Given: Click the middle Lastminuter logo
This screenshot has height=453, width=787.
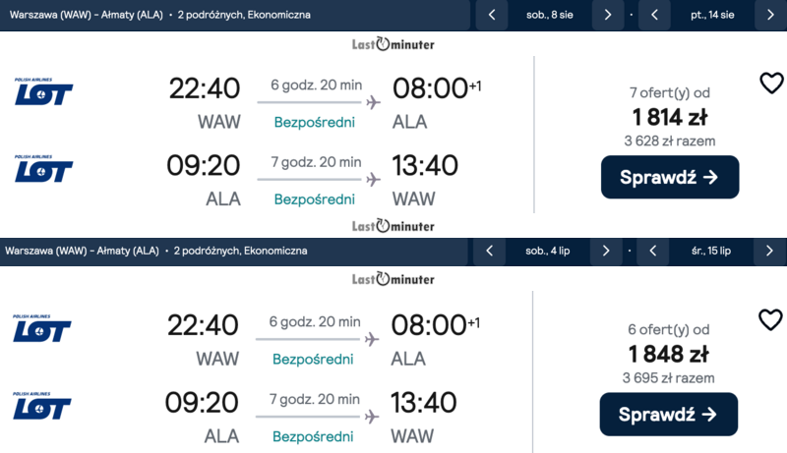Looking at the screenshot, I should [393, 225].
